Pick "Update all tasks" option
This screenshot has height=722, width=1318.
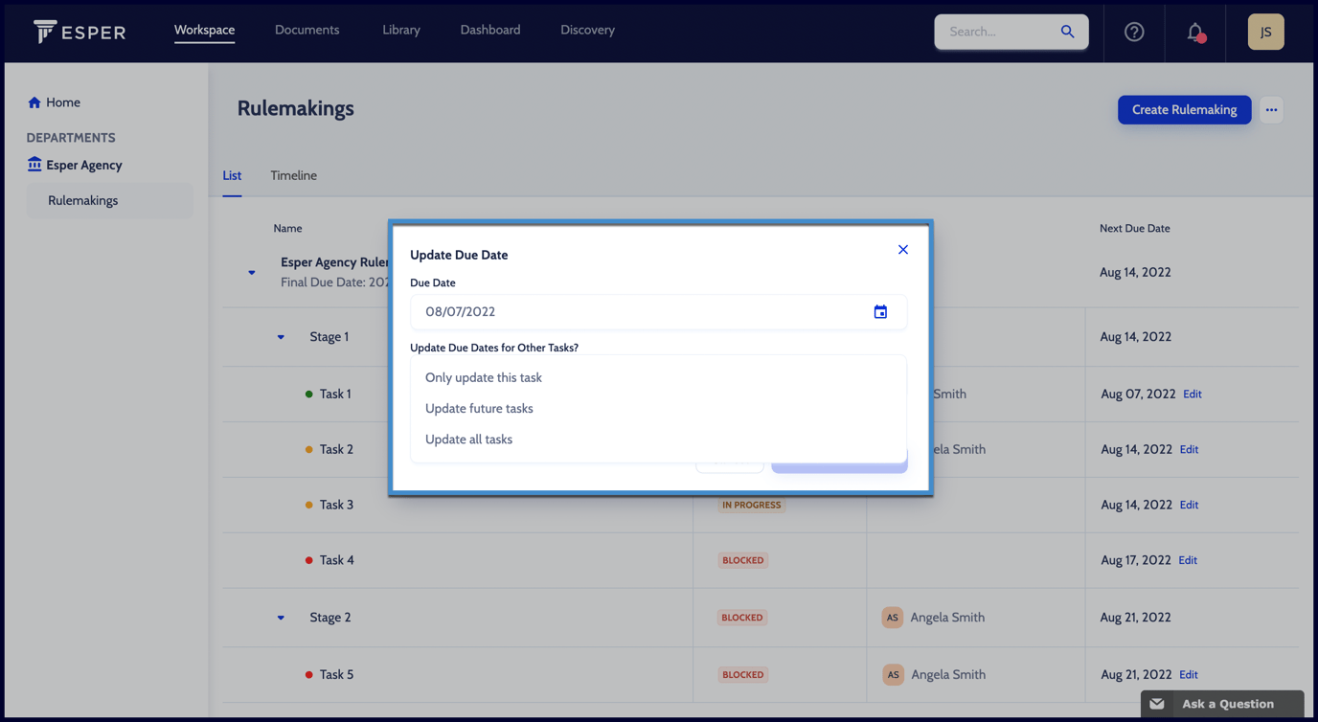468,440
